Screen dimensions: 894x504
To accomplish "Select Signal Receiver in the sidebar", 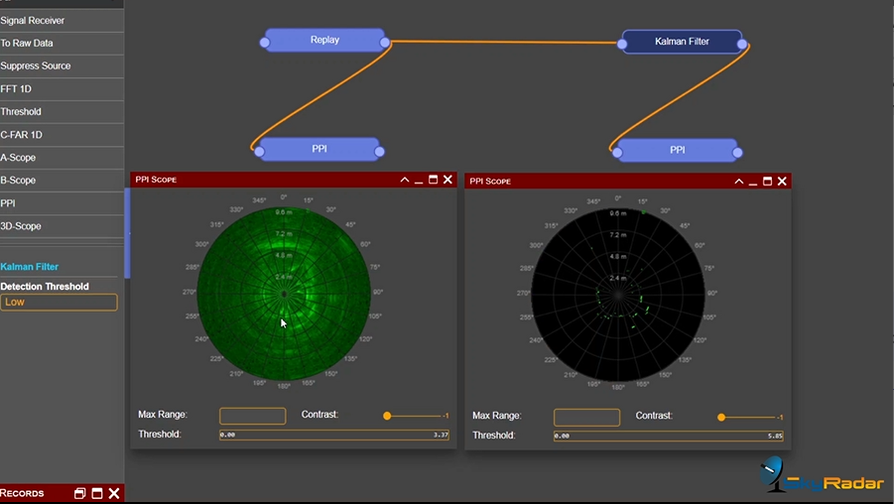I will (x=33, y=20).
